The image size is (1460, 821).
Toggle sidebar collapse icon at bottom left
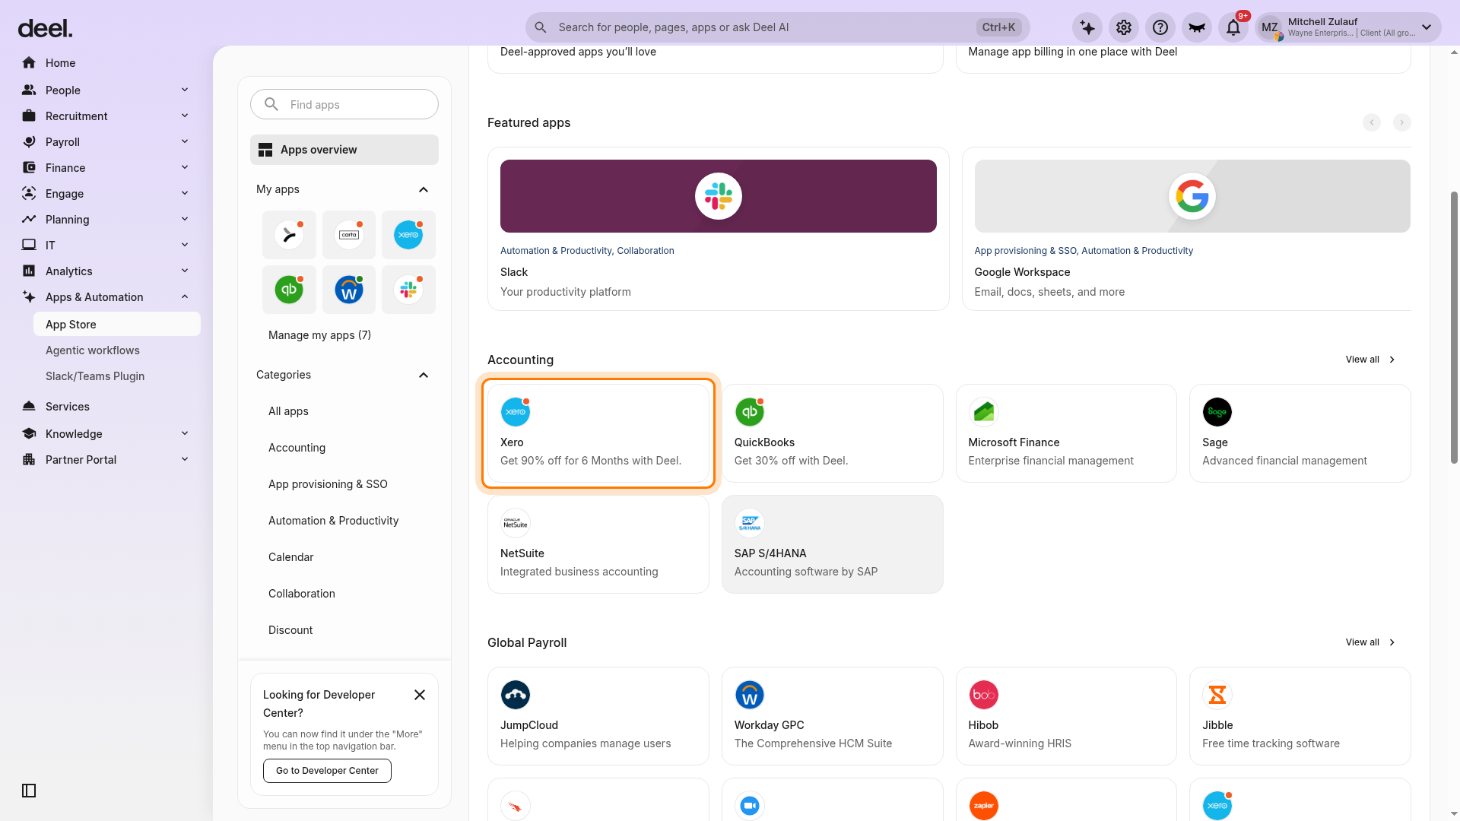29,791
